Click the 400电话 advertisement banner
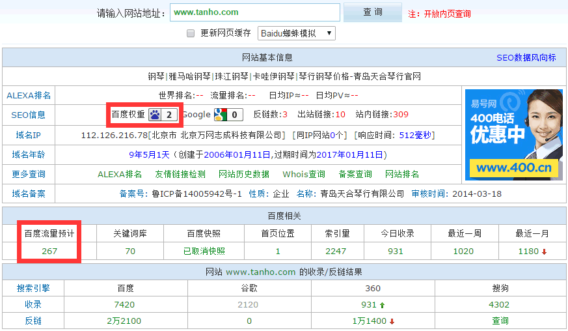Image resolution: width=568 pixels, height=331 pixels. [x=513, y=135]
